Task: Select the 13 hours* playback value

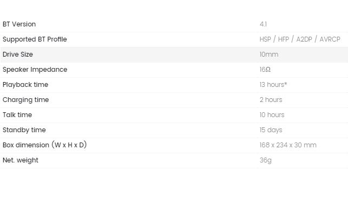Action: point(273,85)
